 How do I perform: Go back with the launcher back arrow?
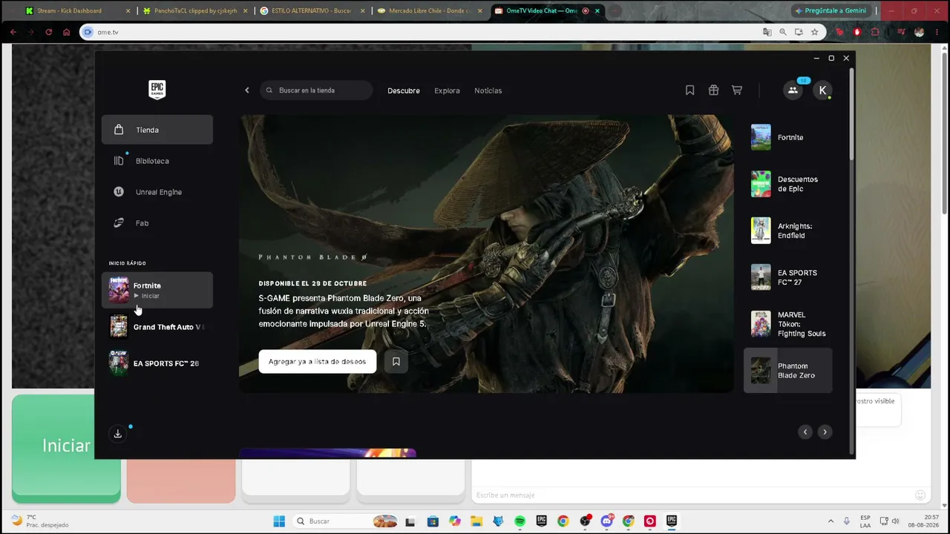247,90
